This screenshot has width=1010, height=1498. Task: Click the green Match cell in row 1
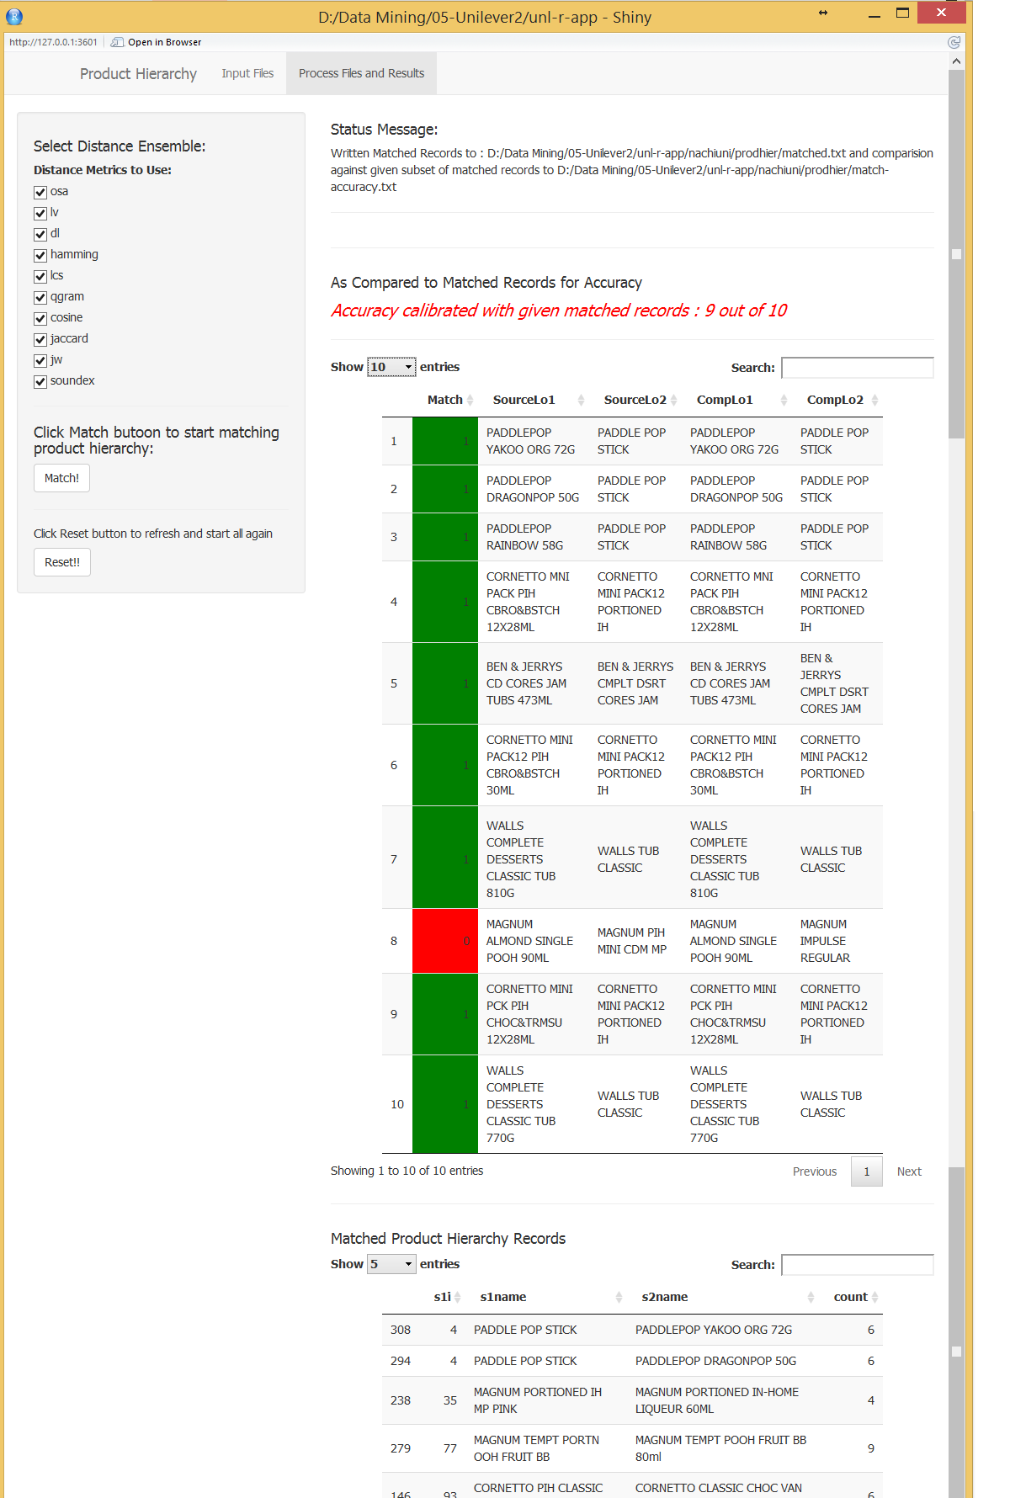[444, 441]
